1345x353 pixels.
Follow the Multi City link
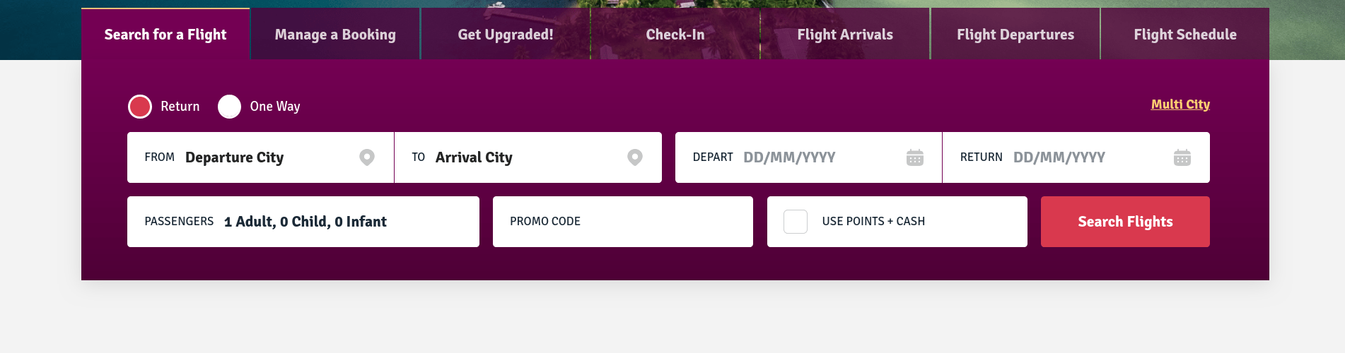[x=1180, y=104]
